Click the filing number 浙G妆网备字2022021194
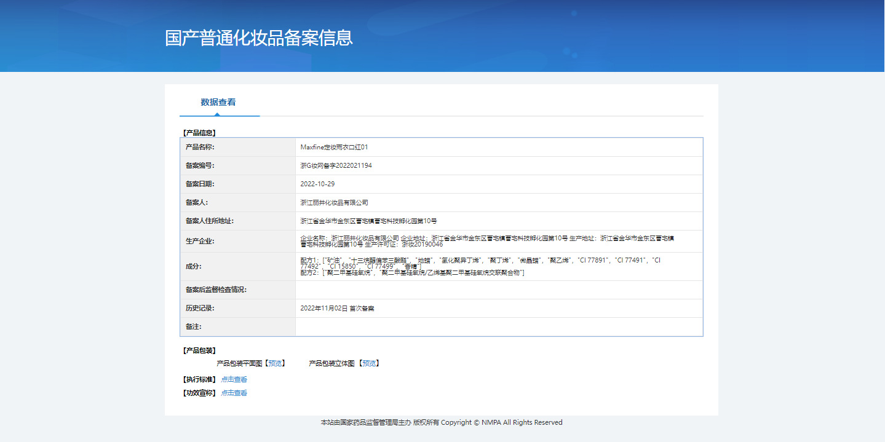The width and height of the screenshot is (885, 442). point(336,166)
